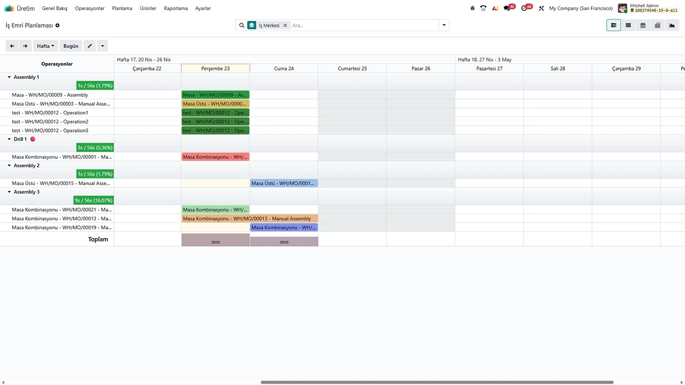Open the light green Masa Kombinasyonu pill in Assembly 3

(x=215, y=210)
